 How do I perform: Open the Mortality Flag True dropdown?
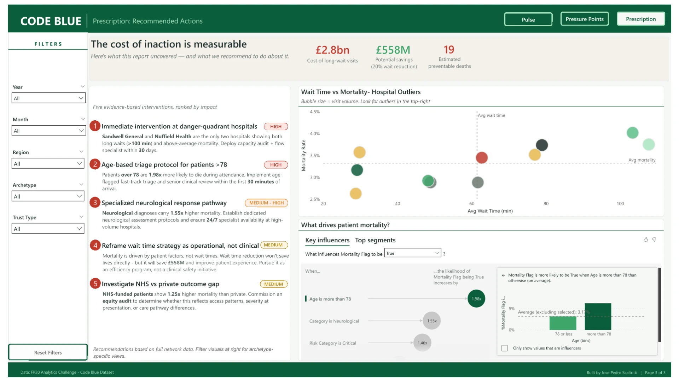412,253
